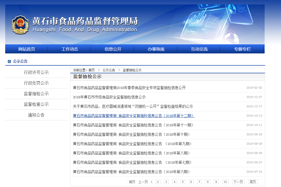Open the 2018年第十期 announcement link
This screenshot has height=187, width=281.
(132, 134)
